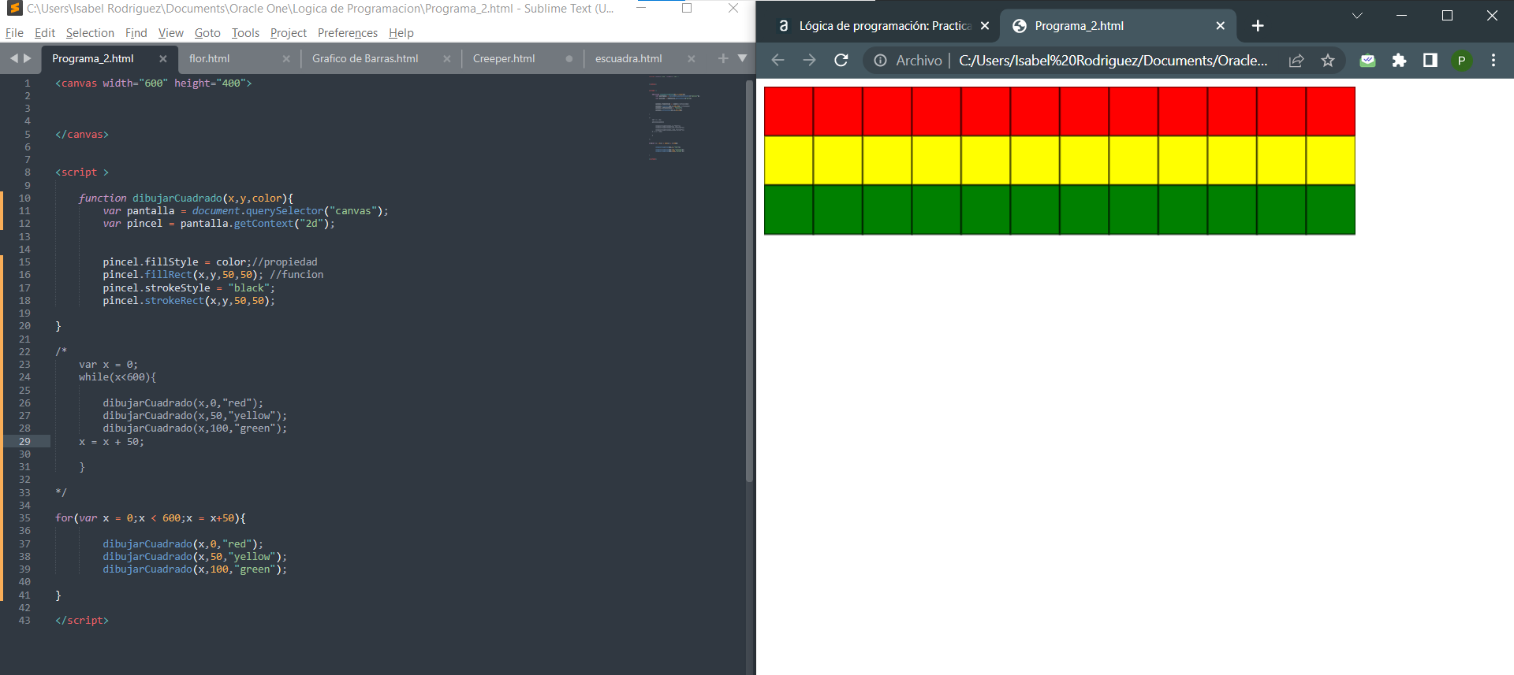The image size is (1514, 675).
Task: Open Chrome Extensions puzzle icon
Action: click(x=1399, y=61)
